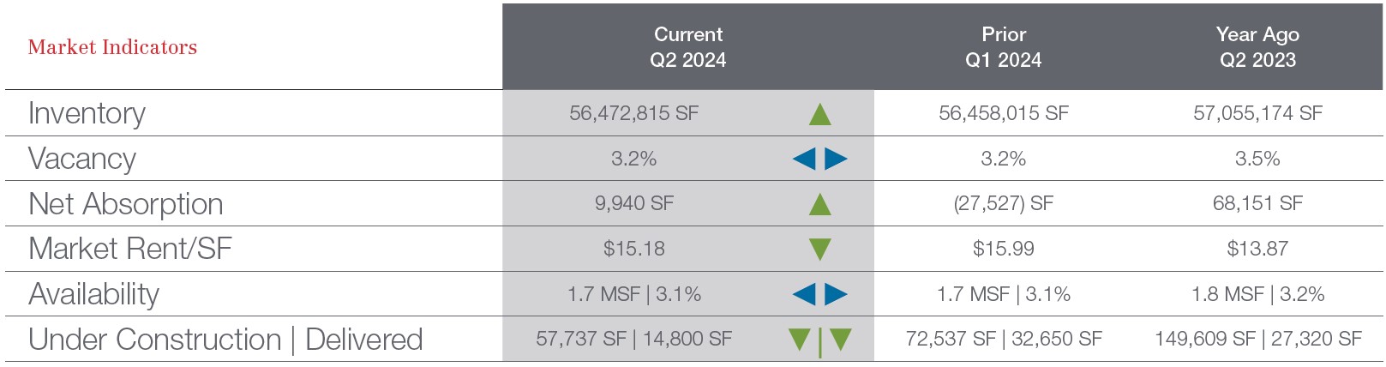The width and height of the screenshot is (1386, 367).
Task: Click the Prior Q1 2024 column header
Action: pyautogui.click(x=1003, y=47)
